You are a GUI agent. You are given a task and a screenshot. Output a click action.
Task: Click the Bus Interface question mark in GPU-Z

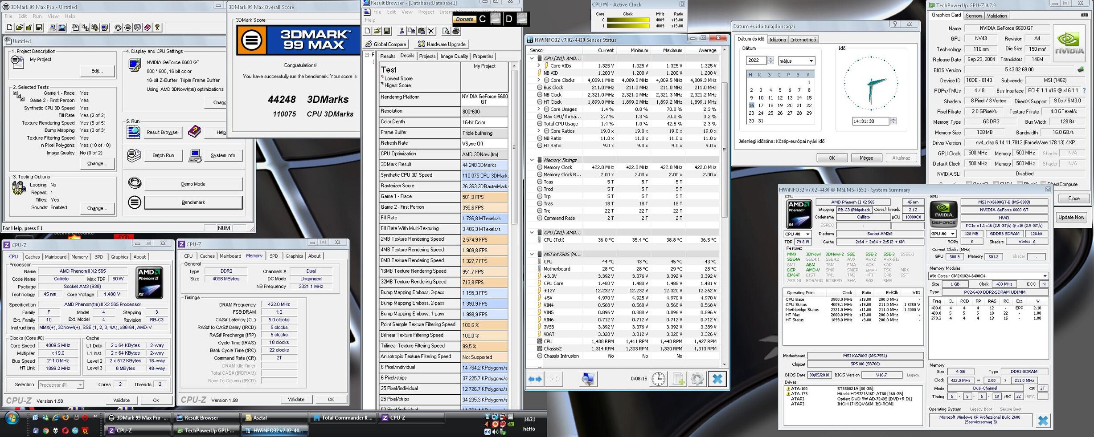pyautogui.click(x=1084, y=90)
